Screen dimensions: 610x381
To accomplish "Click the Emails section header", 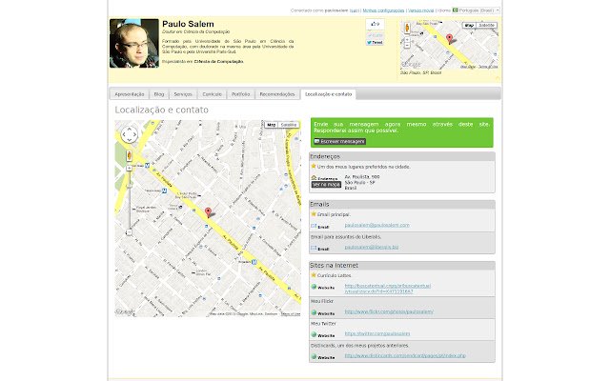I will coord(402,204).
